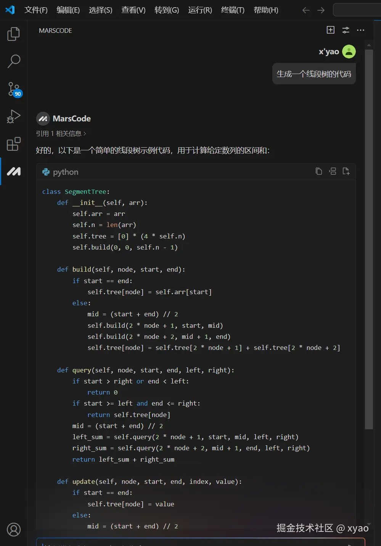This screenshot has height=546, width=381.
Task: Open the Search view in activity bar
Action: coord(13,61)
